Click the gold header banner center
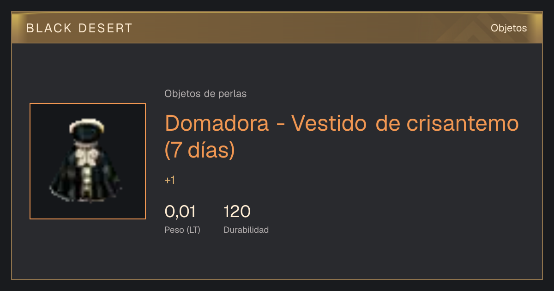554x291 pixels. click(x=277, y=28)
